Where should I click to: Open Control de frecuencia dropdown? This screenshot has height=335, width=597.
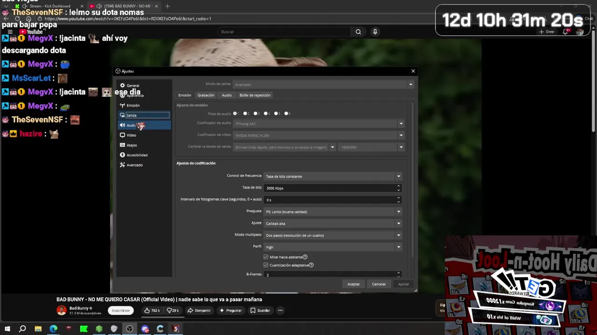[333, 176]
